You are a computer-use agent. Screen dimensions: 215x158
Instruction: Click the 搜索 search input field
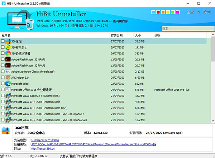pyautogui.click(x=186, y=28)
